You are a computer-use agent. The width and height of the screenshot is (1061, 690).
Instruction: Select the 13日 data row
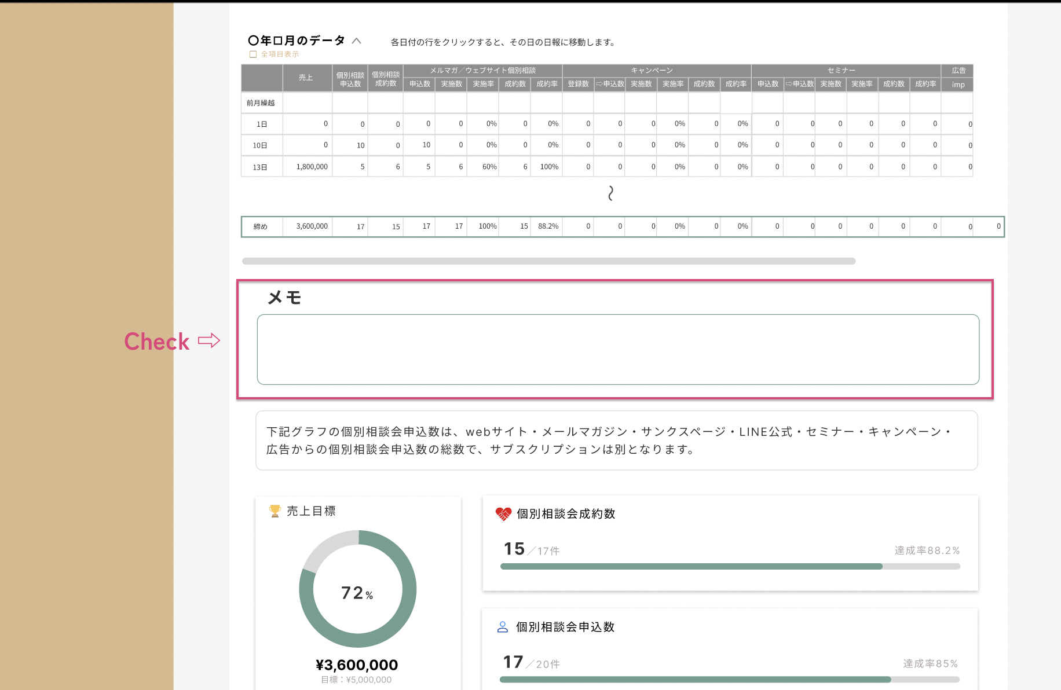pyautogui.click(x=260, y=167)
